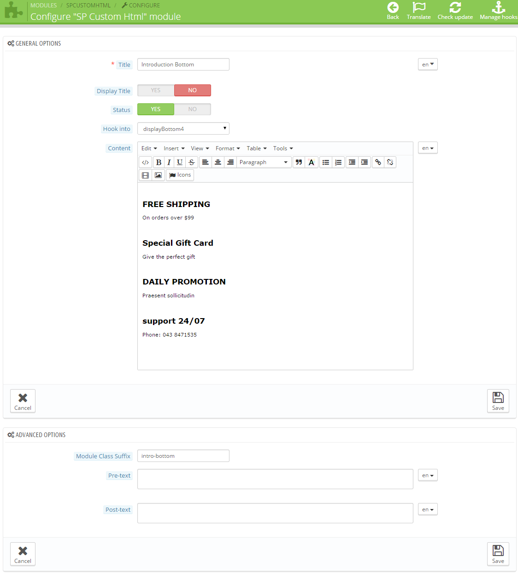The image size is (518, 574).
Task: Align text left in editor
Action: 206,162
